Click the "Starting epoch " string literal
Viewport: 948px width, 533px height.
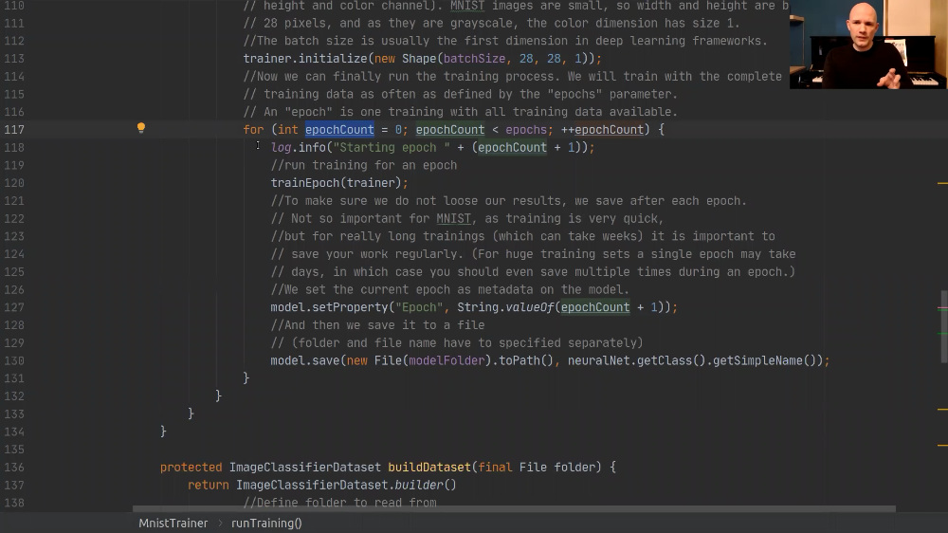tap(392, 148)
